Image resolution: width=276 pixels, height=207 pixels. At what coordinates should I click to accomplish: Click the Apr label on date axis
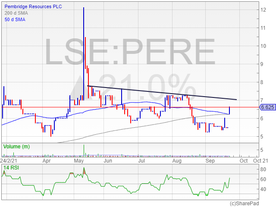point(47,161)
